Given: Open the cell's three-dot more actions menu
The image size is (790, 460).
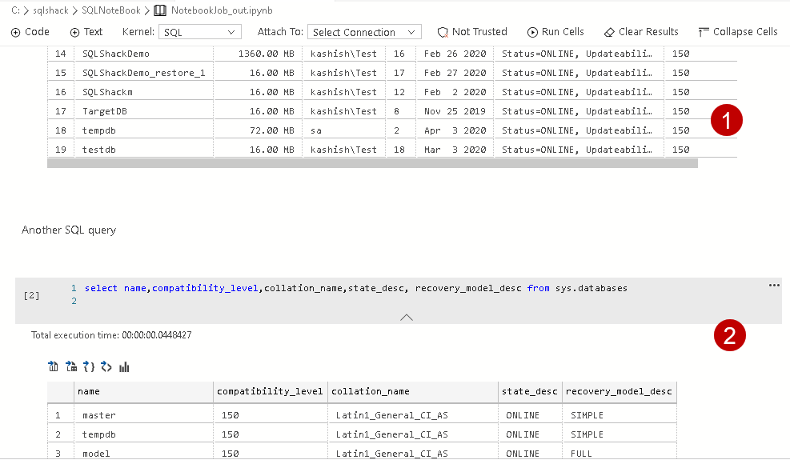Looking at the screenshot, I should tap(773, 285).
